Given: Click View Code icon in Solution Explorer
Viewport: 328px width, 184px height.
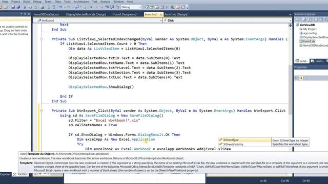Looking at the screenshot, I should pos(316,19).
